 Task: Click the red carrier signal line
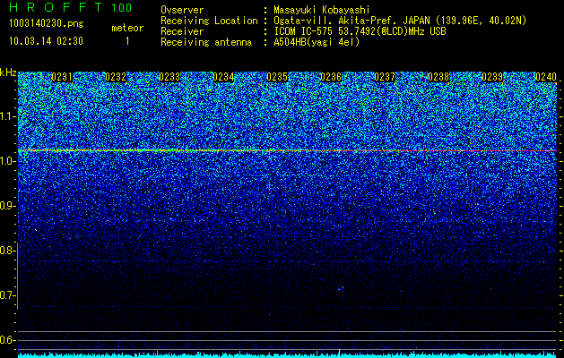pos(288,151)
